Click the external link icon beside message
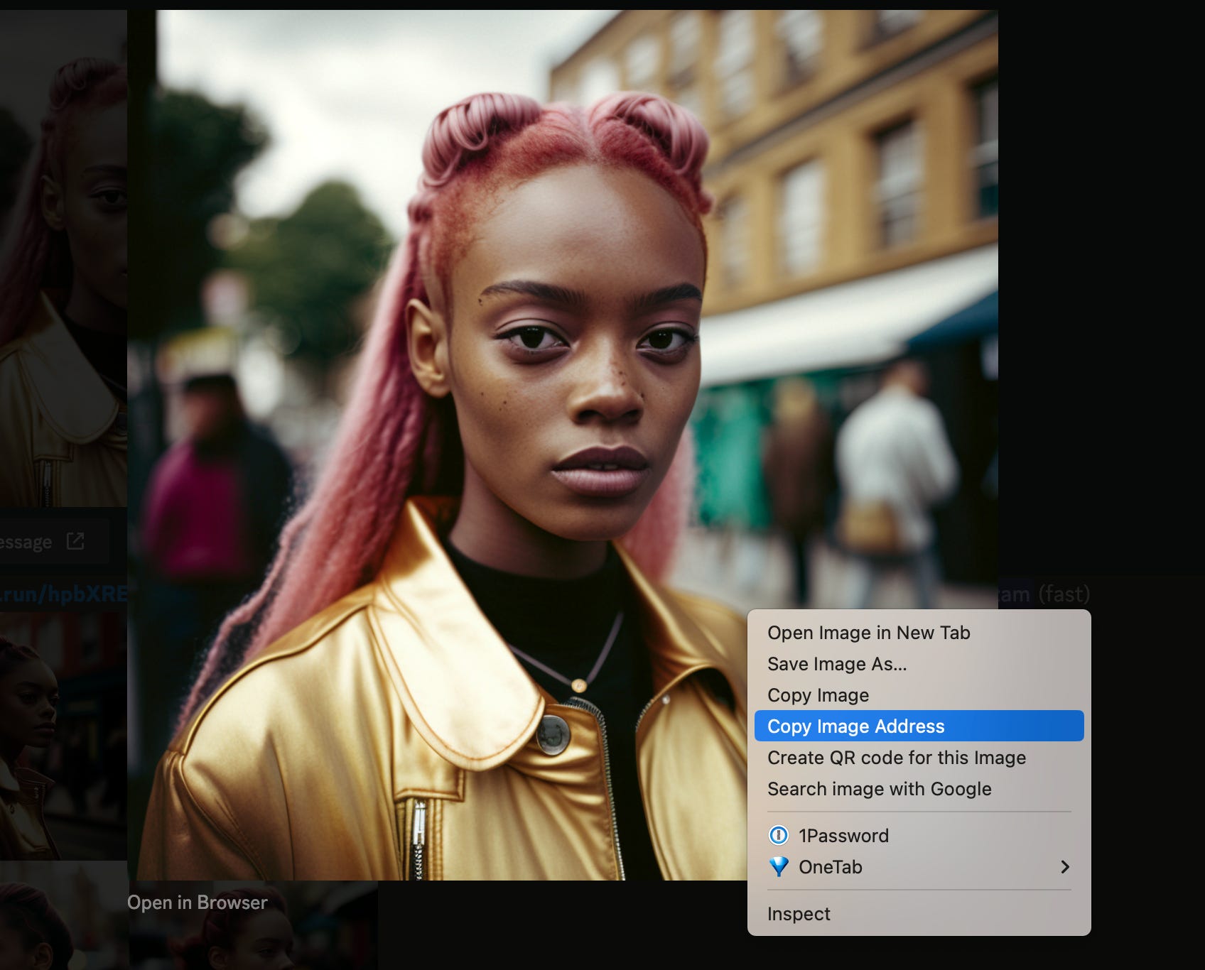This screenshot has height=970, width=1205. pyautogui.click(x=75, y=542)
